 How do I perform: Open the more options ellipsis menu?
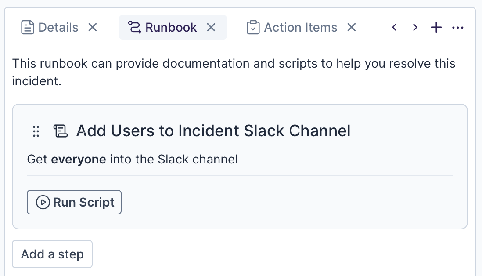(x=457, y=28)
